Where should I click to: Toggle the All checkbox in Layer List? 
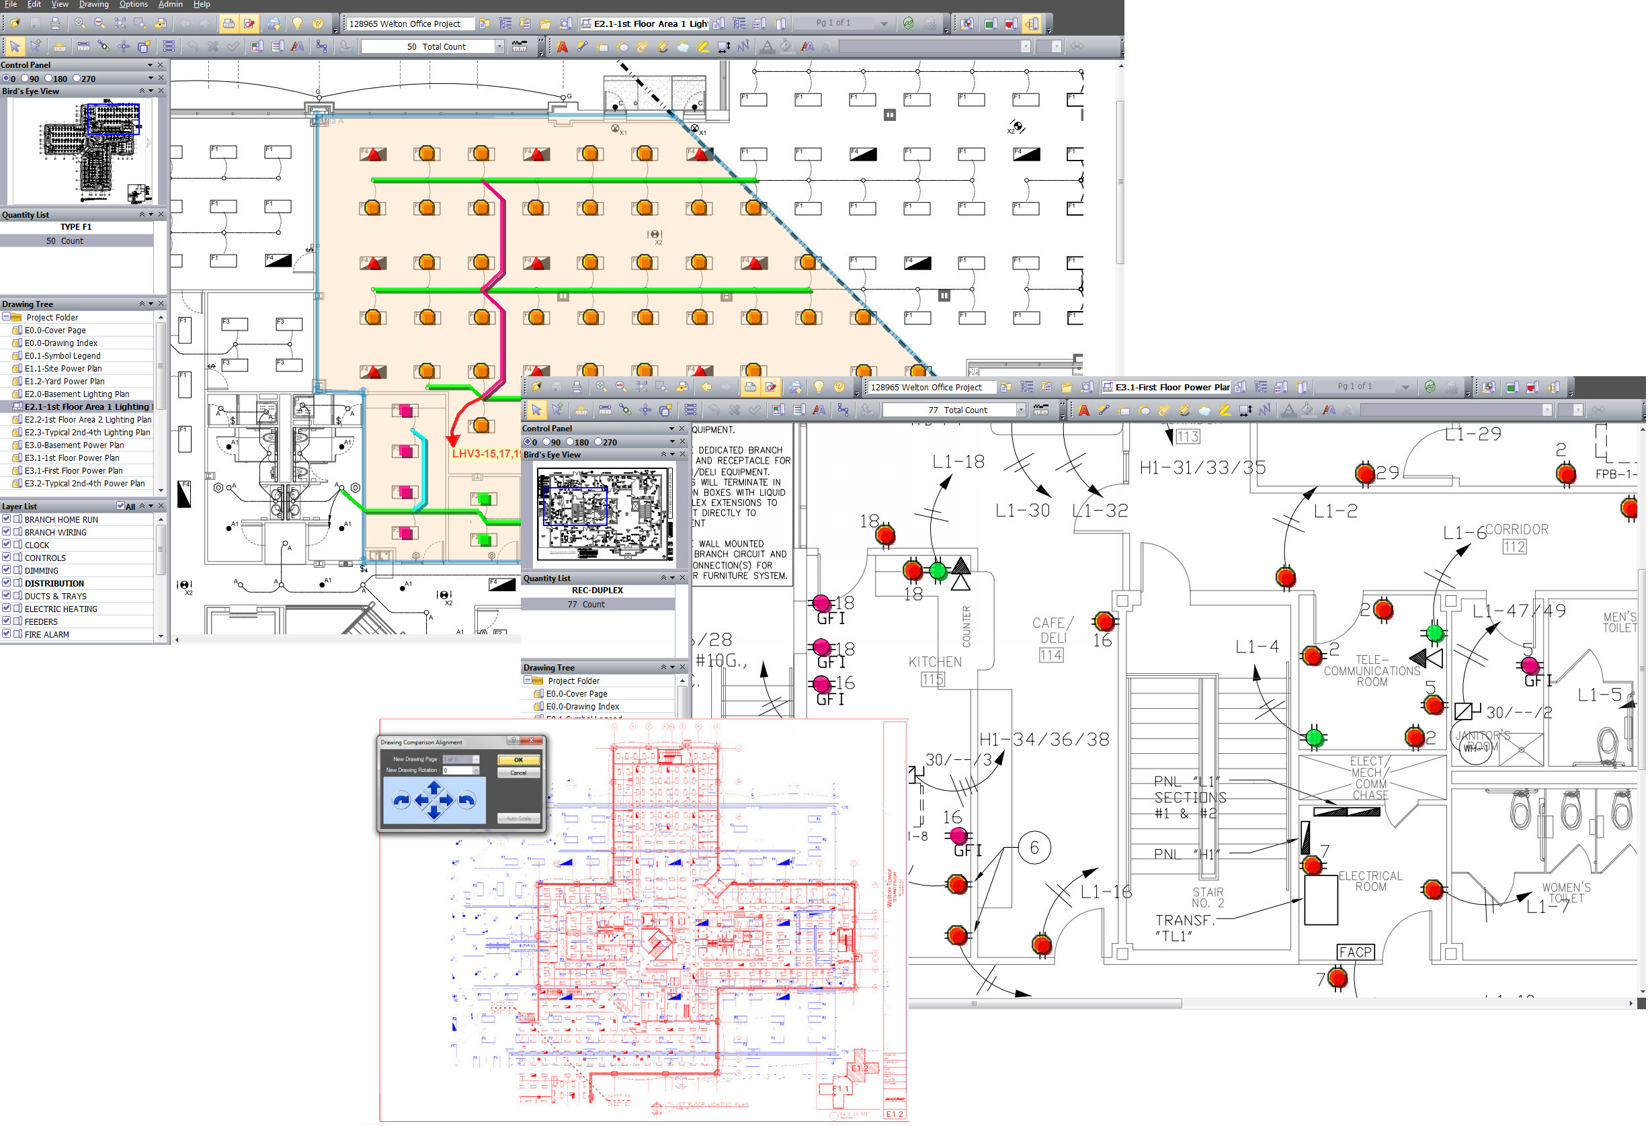pos(120,507)
